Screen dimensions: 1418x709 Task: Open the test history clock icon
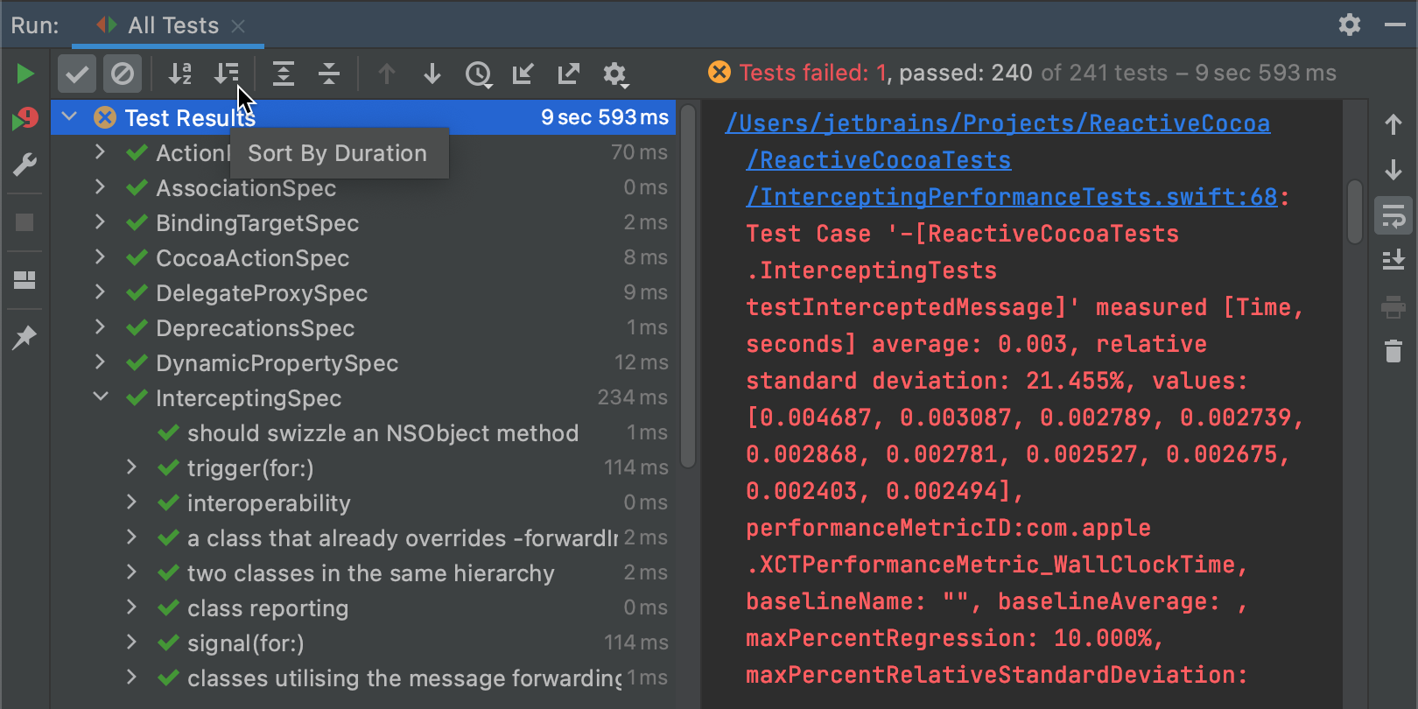click(478, 74)
